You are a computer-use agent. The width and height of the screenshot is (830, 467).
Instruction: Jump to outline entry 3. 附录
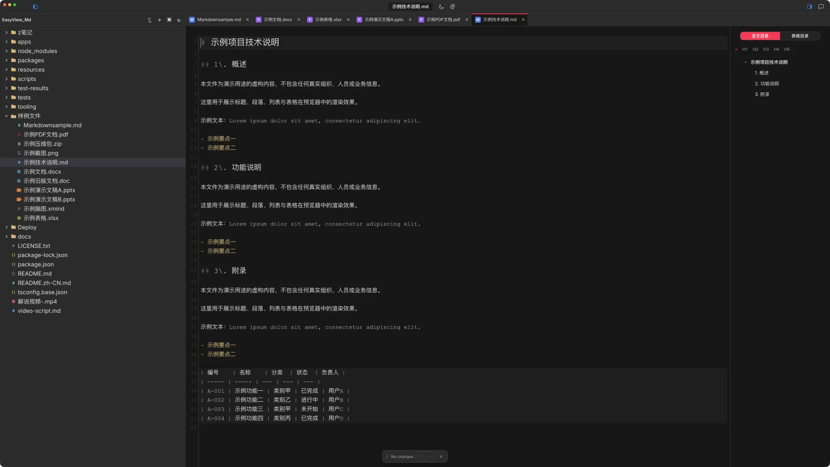coord(762,94)
